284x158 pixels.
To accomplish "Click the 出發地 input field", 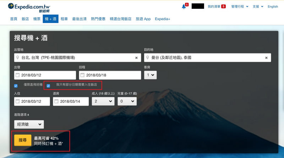I will pos(77,58).
